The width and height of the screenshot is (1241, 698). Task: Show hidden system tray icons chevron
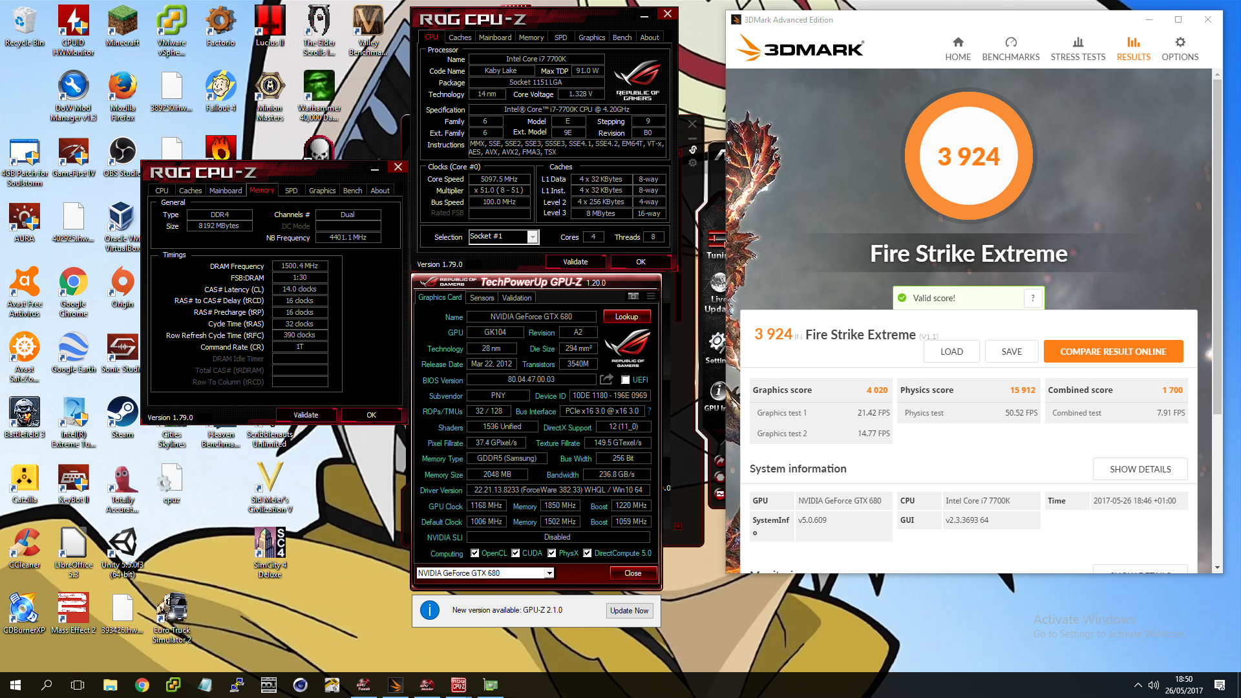[x=1138, y=685]
